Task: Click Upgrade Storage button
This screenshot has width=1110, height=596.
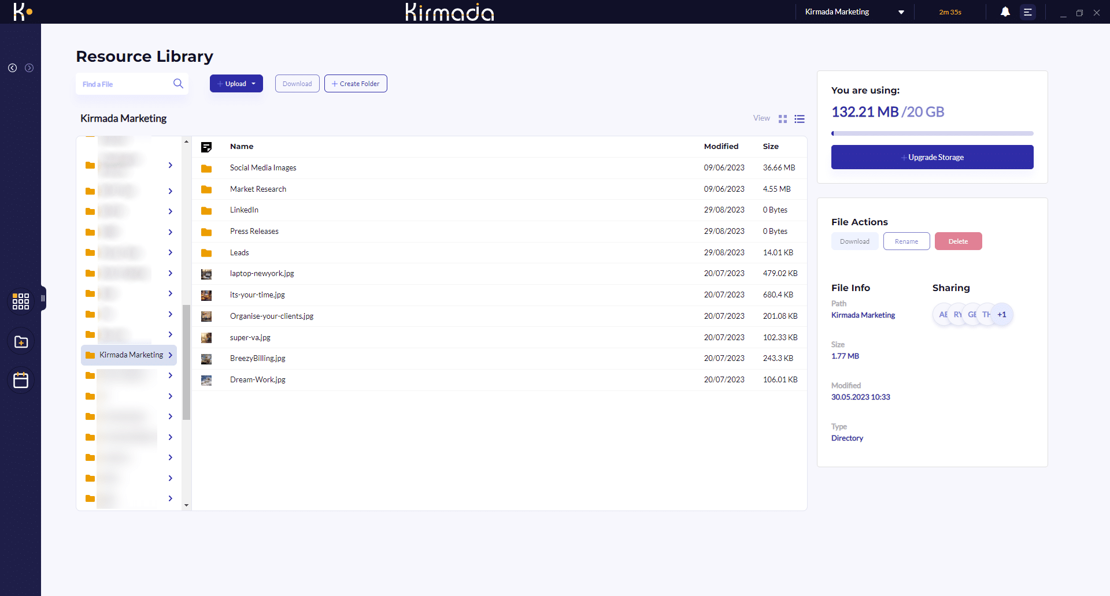Action: click(x=933, y=157)
